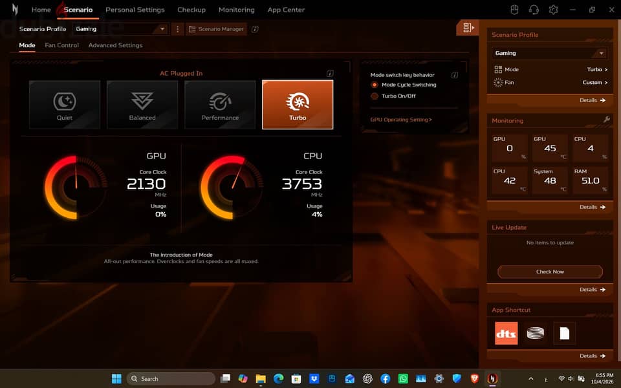This screenshot has height=388, width=621.
Task: Click the System 48 °C monitoring tile
Action: (550, 180)
